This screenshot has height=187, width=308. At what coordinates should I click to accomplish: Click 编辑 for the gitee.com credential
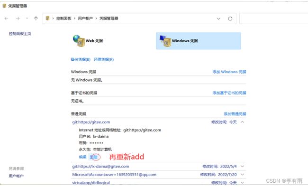tap(82, 157)
